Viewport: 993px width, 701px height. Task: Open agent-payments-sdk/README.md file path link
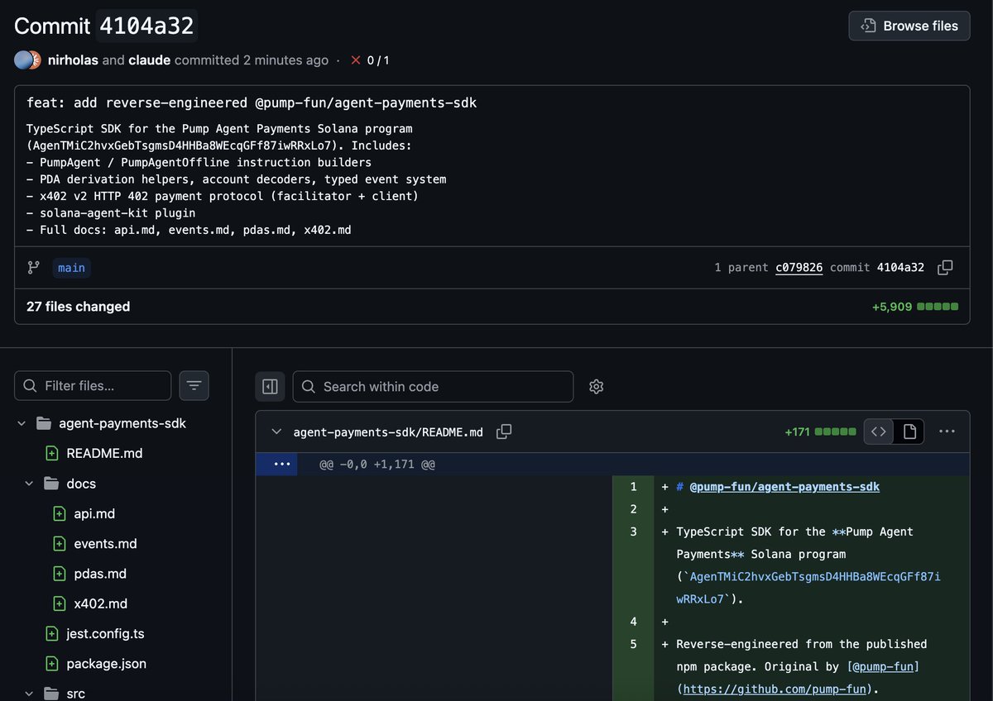tap(388, 432)
